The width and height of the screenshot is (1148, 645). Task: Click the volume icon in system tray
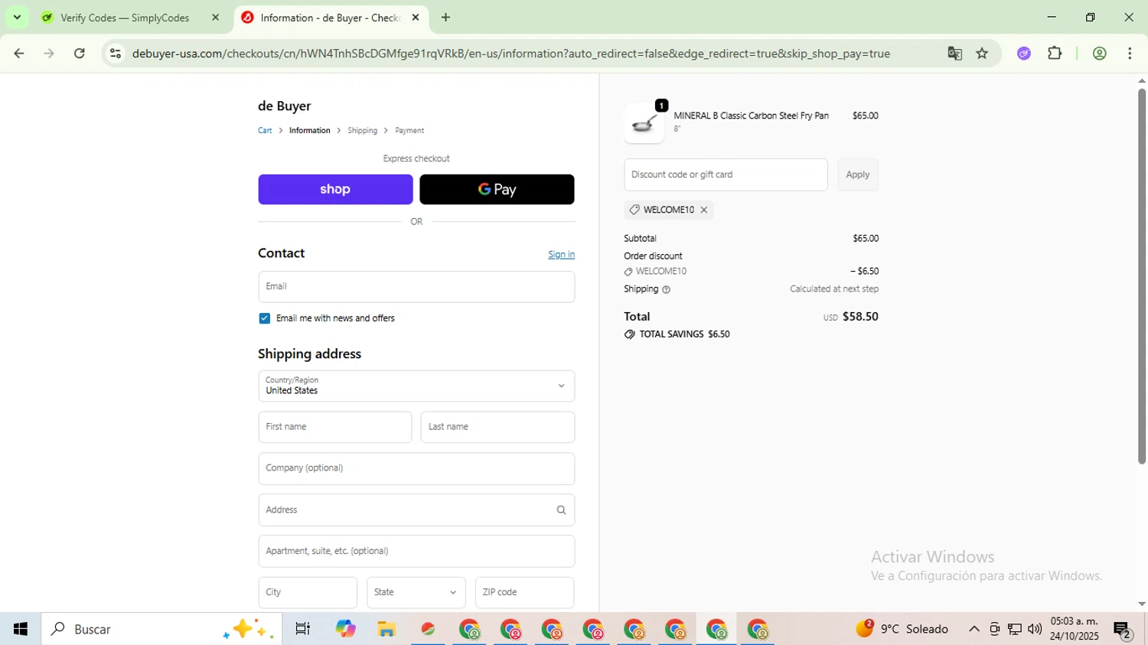(1035, 629)
